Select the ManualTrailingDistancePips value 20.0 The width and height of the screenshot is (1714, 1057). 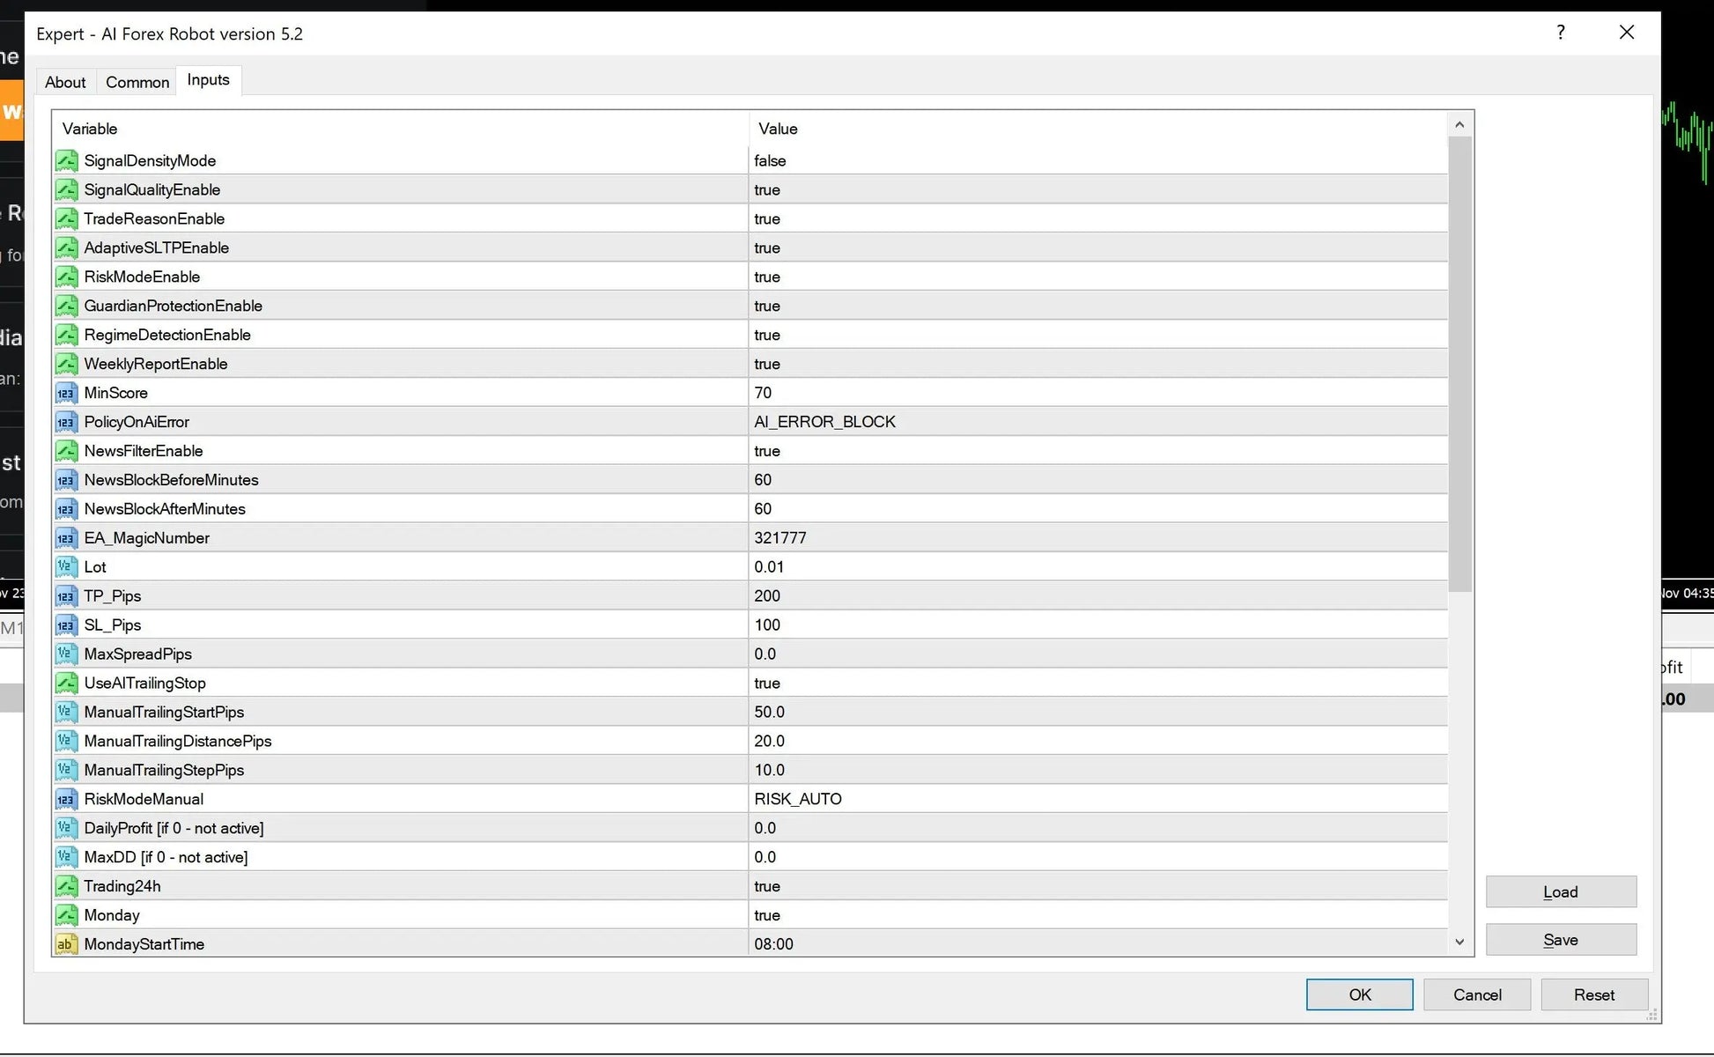click(x=769, y=741)
